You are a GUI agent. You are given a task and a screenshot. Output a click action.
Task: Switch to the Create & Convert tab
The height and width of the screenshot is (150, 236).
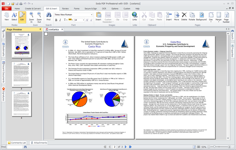[x=33, y=8]
